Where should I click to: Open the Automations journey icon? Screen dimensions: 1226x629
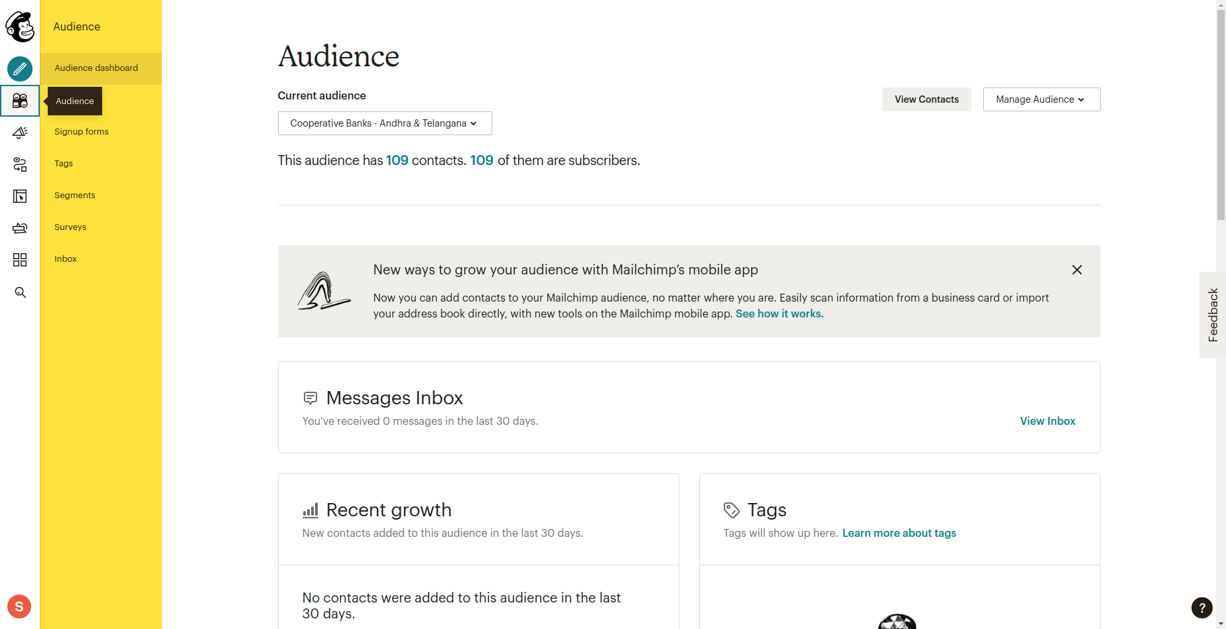pos(19,164)
